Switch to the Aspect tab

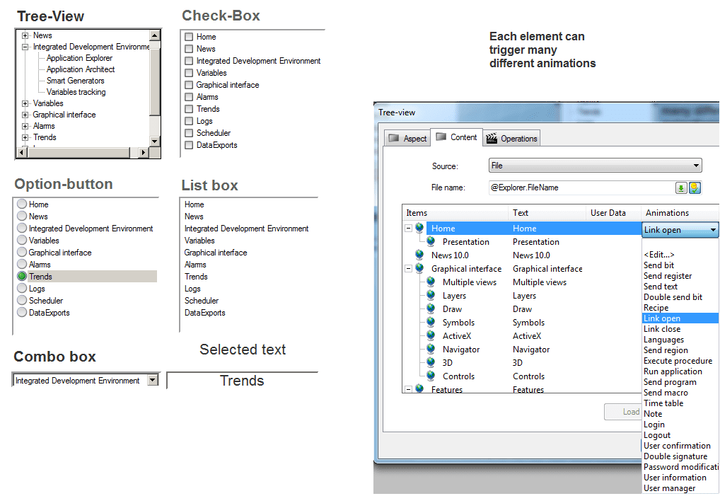407,139
